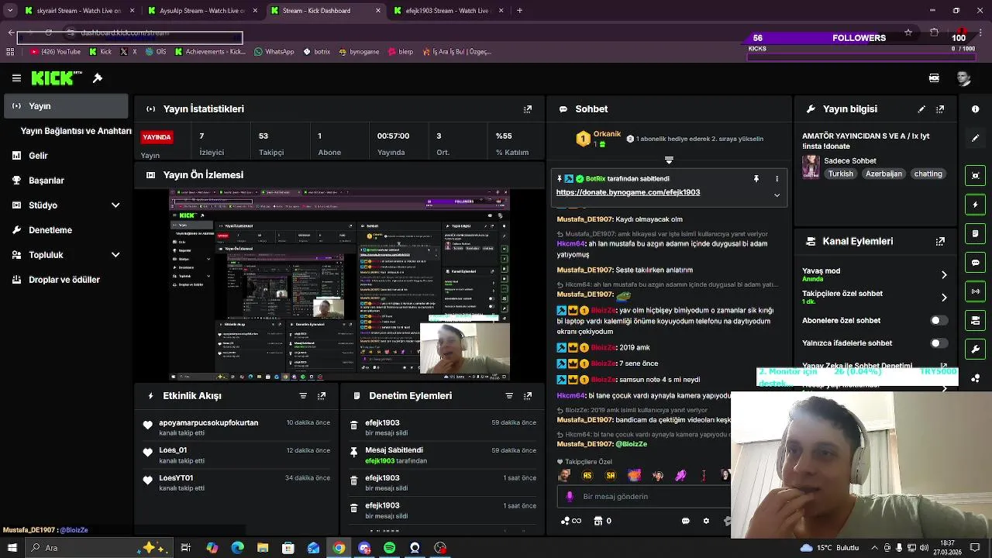Open Yayın Bağlantısı ve Anahtarı page
992x558 pixels.
[76, 131]
